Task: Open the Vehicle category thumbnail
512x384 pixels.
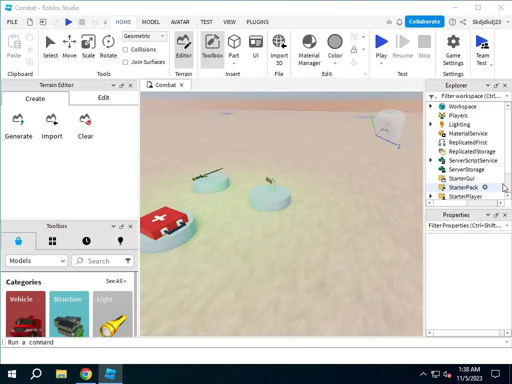Action: tap(26, 314)
